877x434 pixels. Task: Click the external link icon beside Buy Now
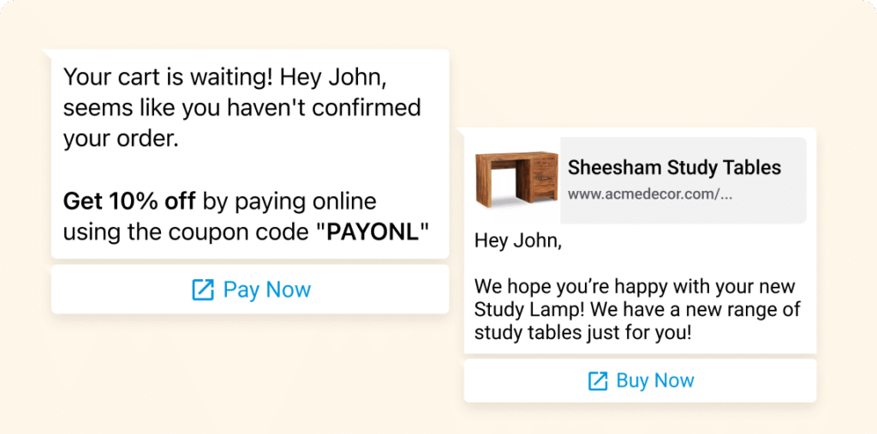coord(597,381)
